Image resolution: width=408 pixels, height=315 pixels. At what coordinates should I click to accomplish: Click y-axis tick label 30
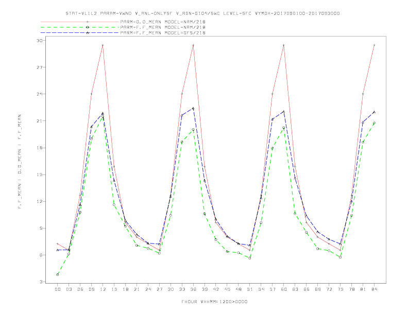(x=39, y=41)
